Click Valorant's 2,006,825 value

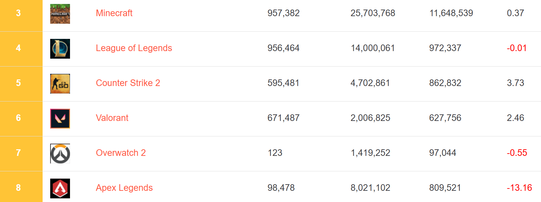tap(370, 118)
